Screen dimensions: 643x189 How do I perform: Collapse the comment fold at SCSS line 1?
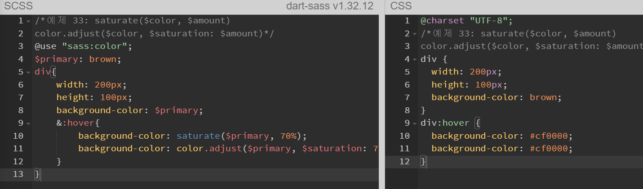(x=28, y=21)
